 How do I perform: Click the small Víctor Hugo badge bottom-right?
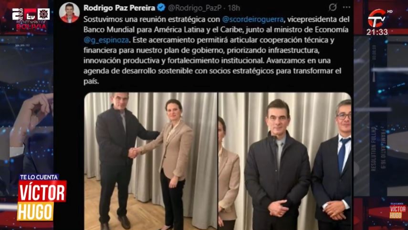(x=398, y=211)
